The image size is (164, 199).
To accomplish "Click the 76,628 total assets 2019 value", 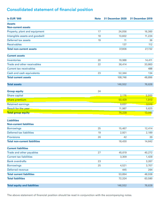I will 149,84.
